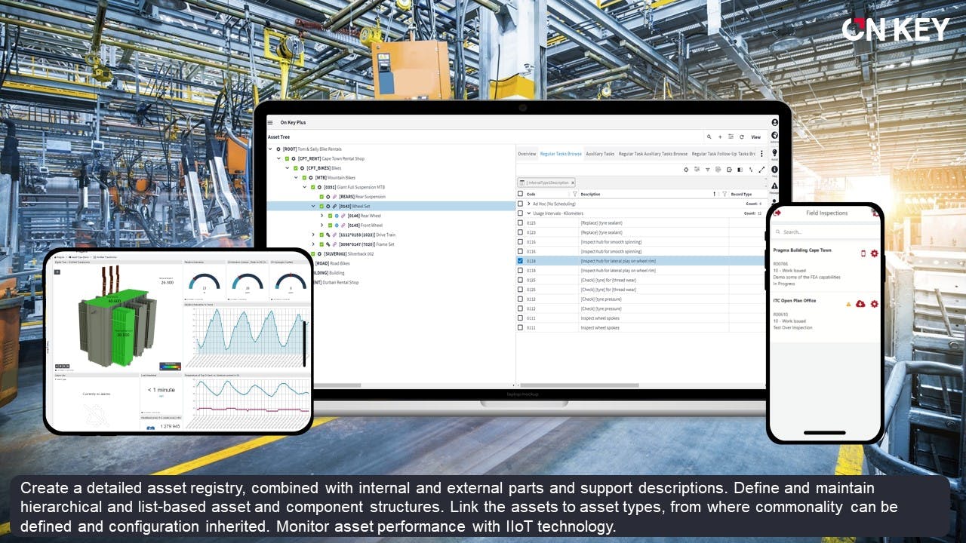Tick the checkbox for CPT_RENT Cape Town Rental Shop
The width and height of the screenshot is (966, 543).
click(x=287, y=159)
